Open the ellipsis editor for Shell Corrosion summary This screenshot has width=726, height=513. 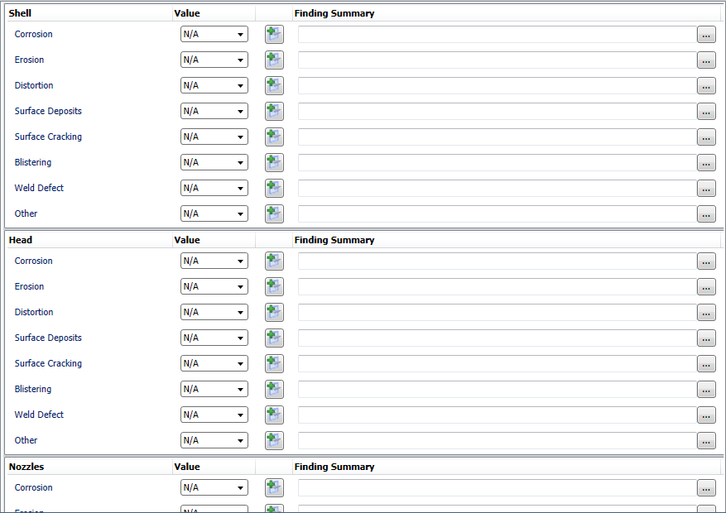tap(705, 35)
